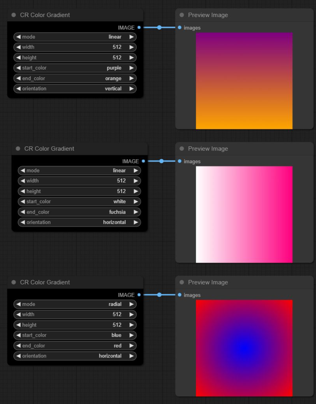
Task: Click the left arrow on mode radial
Action: click(x=18, y=304)
